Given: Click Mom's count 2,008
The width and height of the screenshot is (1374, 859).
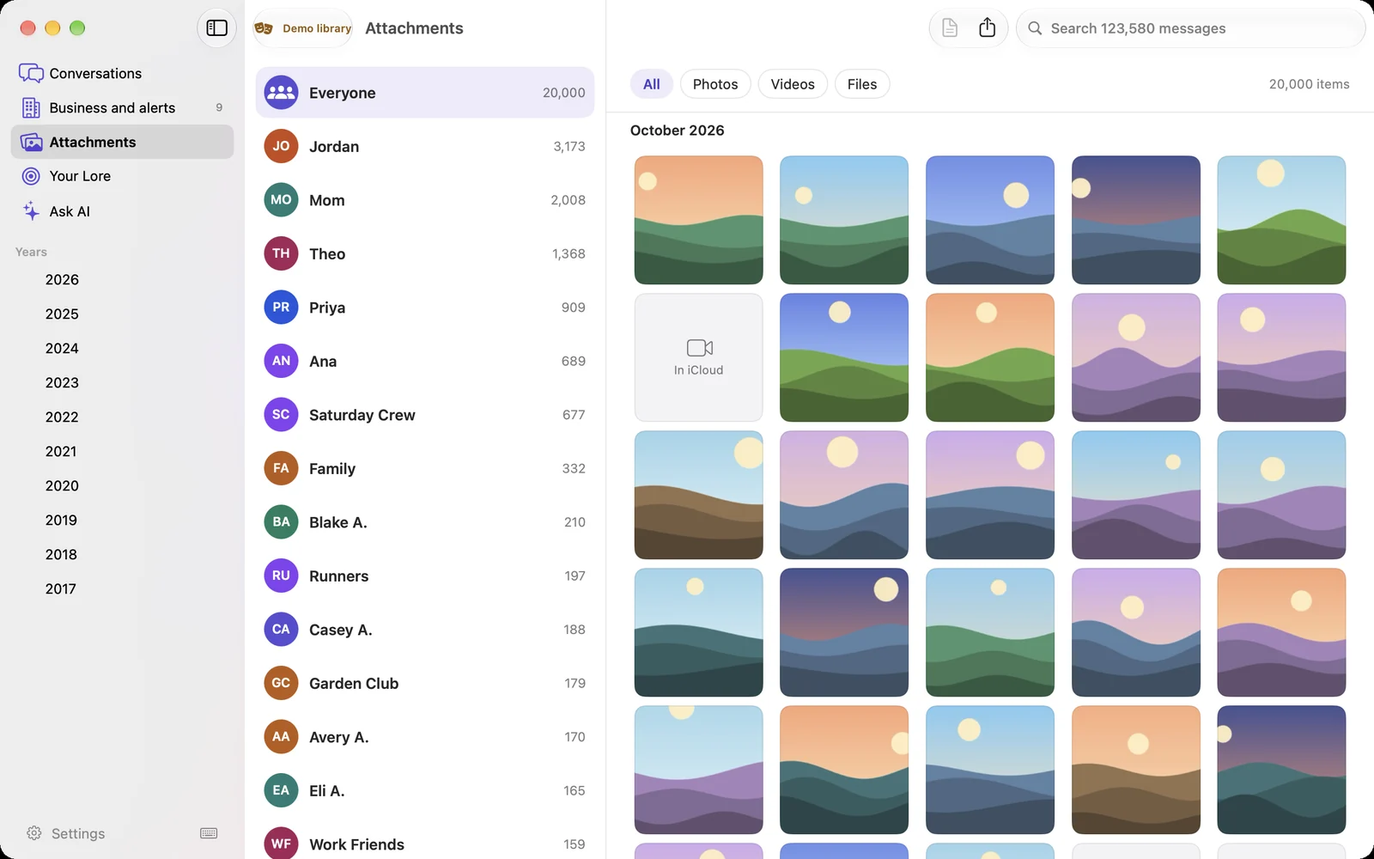Looking at the screenshot, I should point(568,200).
